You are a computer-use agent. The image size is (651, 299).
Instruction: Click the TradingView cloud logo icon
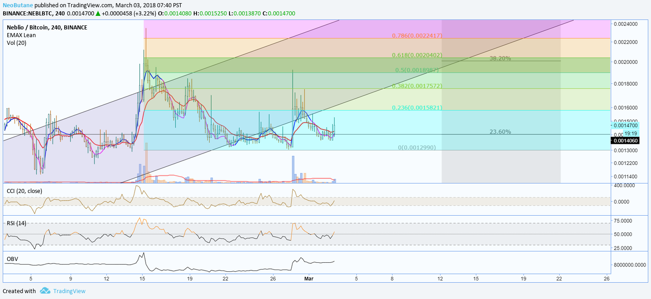coord(44,291)
